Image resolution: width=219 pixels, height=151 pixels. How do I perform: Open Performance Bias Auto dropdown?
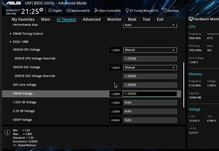tap(150, 25)
